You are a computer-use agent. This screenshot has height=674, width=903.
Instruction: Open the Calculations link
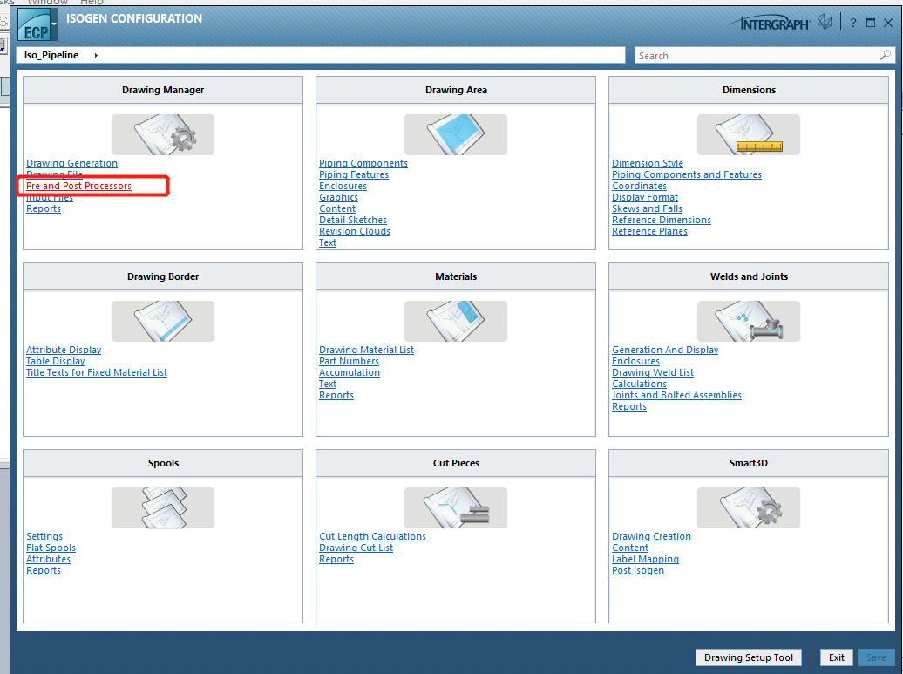click(x=639, y=384)
